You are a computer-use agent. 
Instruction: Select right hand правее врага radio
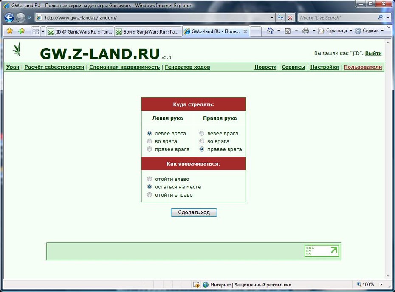pos(202,149)
